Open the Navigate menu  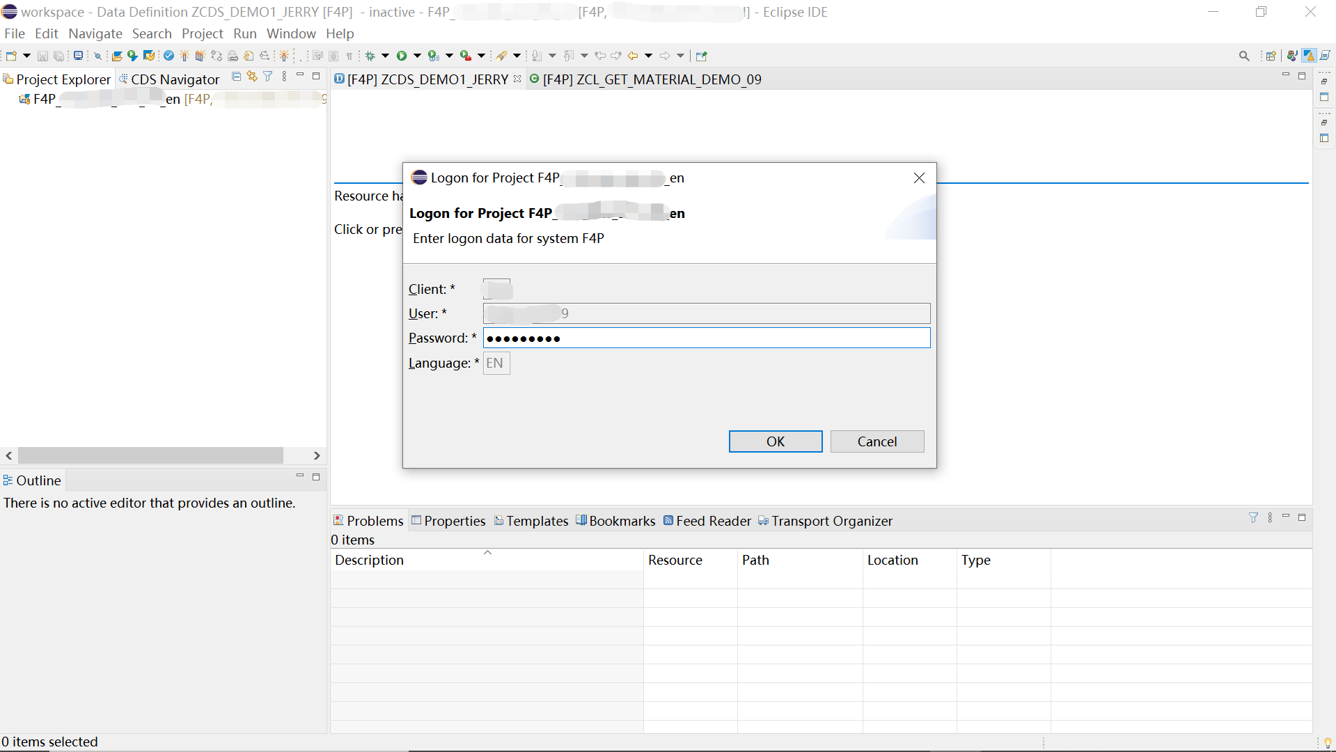[x=95, y=33]
